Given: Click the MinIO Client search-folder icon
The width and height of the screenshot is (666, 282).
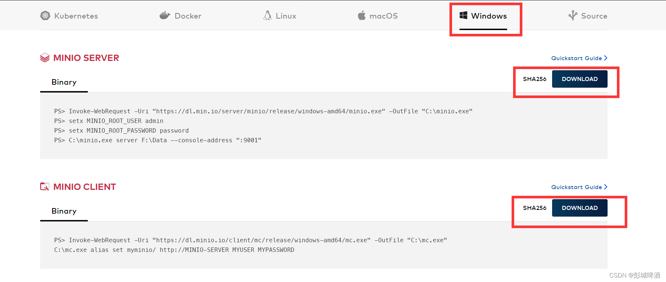Looking at the screenshot, I should pos(45,187).
